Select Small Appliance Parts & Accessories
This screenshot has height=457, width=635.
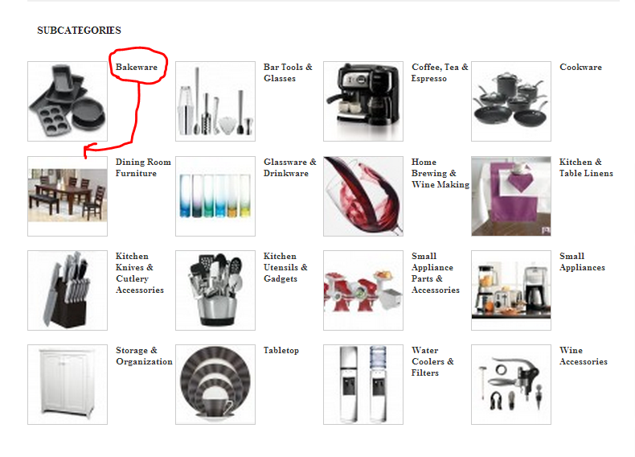click(436, 273)
